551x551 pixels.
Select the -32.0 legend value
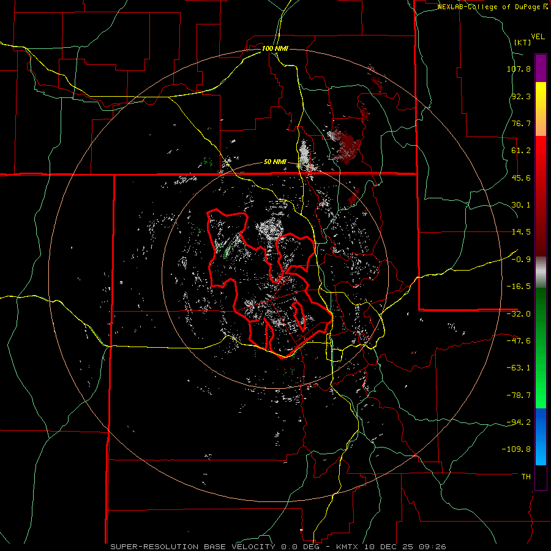click(x=519, y=314)
